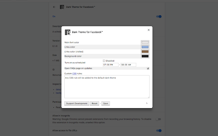
Task: Toggle Allow access to file URLs
Action: click(159, 131)
